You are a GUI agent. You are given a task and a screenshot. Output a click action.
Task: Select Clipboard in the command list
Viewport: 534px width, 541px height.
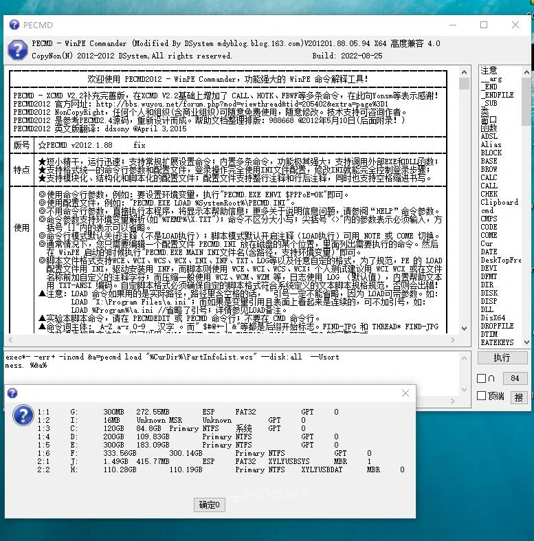(500, 203)
